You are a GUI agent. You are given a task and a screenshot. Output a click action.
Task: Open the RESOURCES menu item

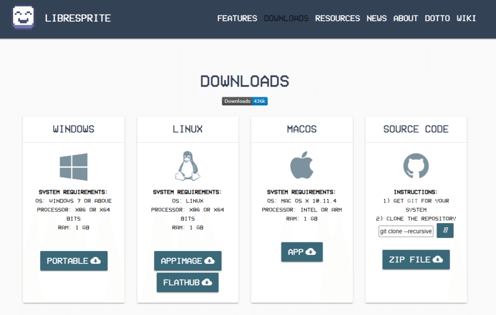pos(337,18)
